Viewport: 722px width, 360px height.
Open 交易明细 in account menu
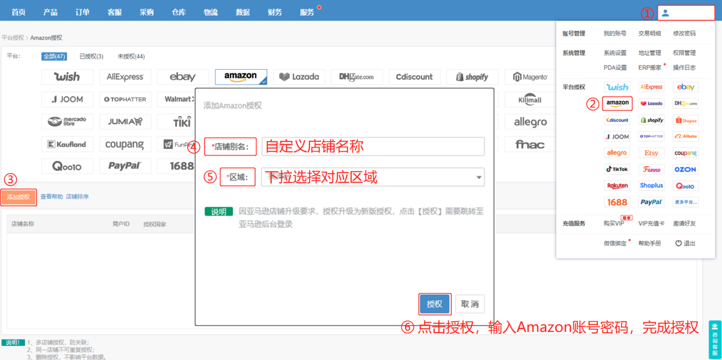point(649,33)
